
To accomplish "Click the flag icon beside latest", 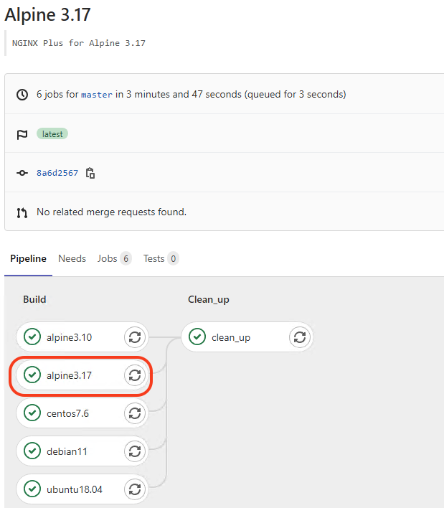I will pyautogui.click(x=22, y=134).
